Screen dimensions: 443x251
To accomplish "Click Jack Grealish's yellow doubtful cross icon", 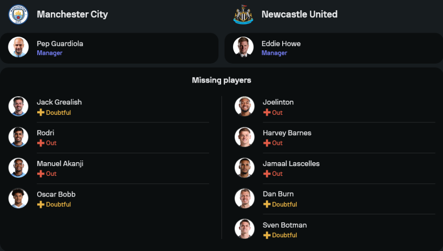I will pos(41,113).
